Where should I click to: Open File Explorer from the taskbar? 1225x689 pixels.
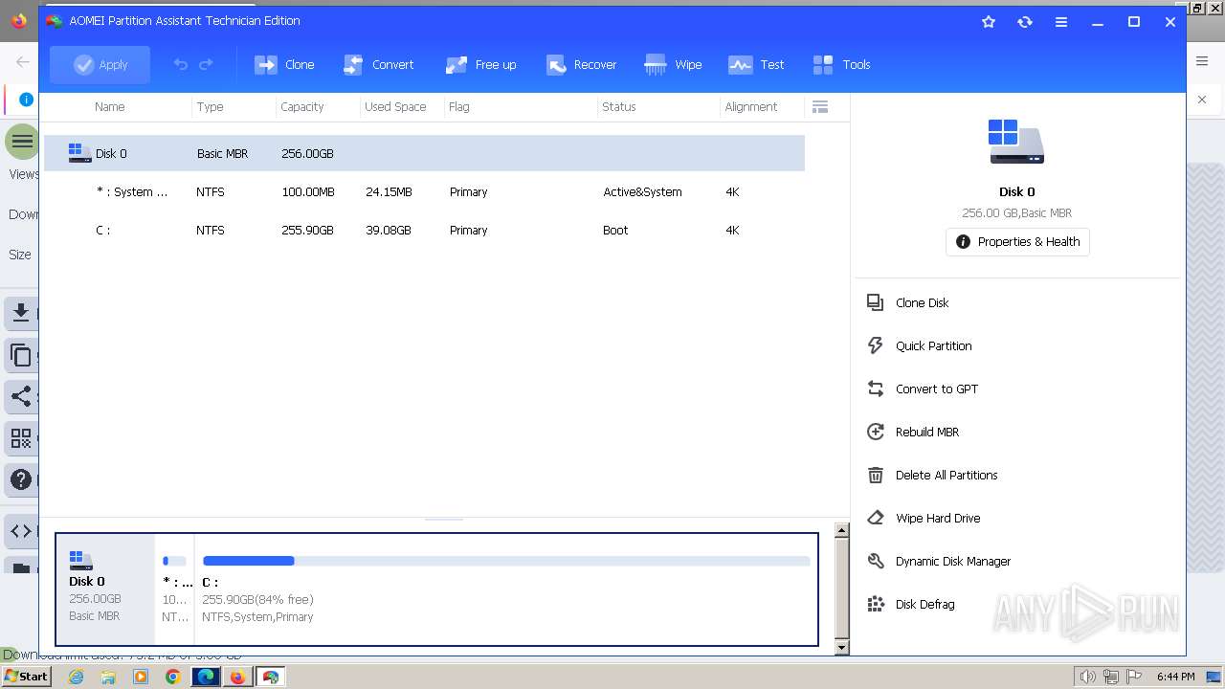(108, 677)
